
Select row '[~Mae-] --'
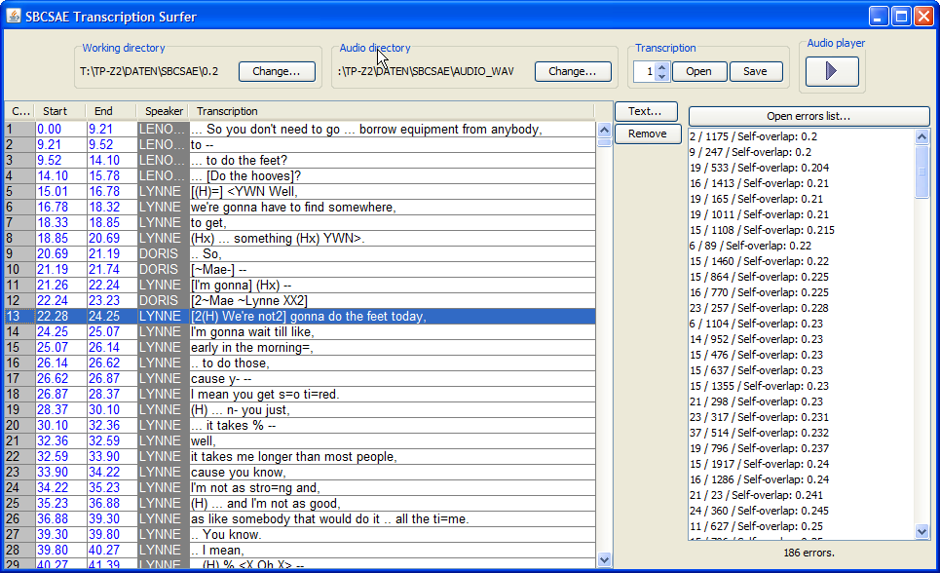point(300,269)
